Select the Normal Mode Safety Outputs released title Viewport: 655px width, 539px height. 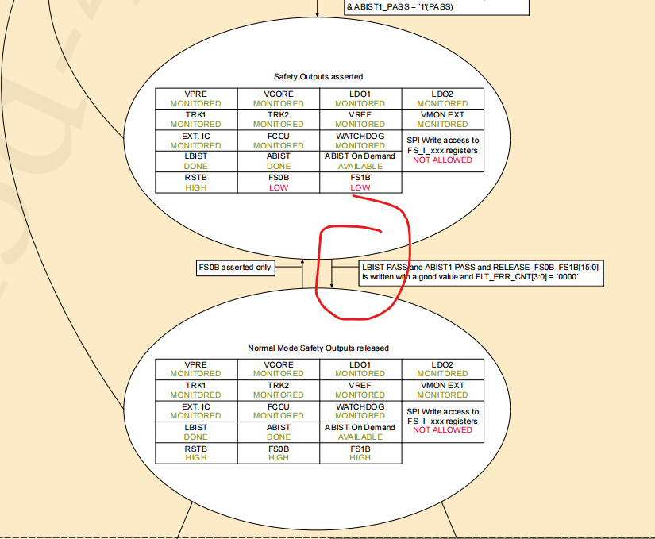(x=318, y=348)
